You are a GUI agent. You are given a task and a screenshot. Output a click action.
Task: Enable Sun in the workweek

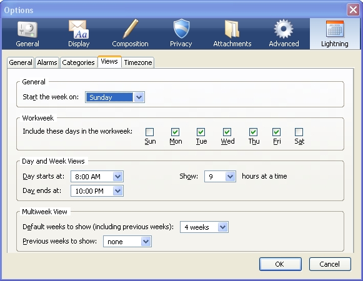[x=149, y=132]
